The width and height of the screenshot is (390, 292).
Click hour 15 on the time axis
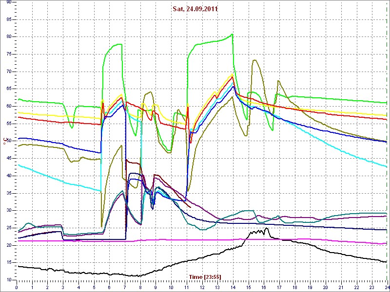coord(248,287)
